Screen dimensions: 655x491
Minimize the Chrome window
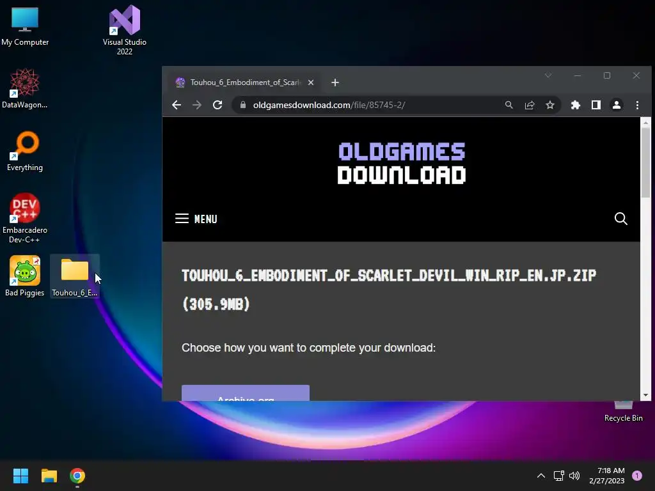click(578, 75)
